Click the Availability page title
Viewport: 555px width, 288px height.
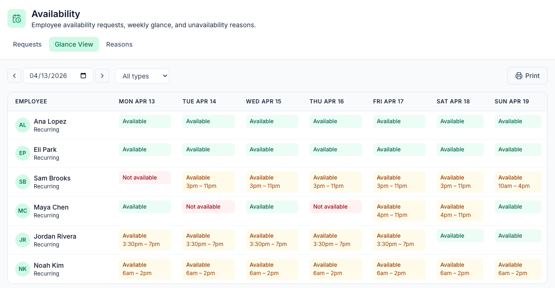click(x=56, y=14)
